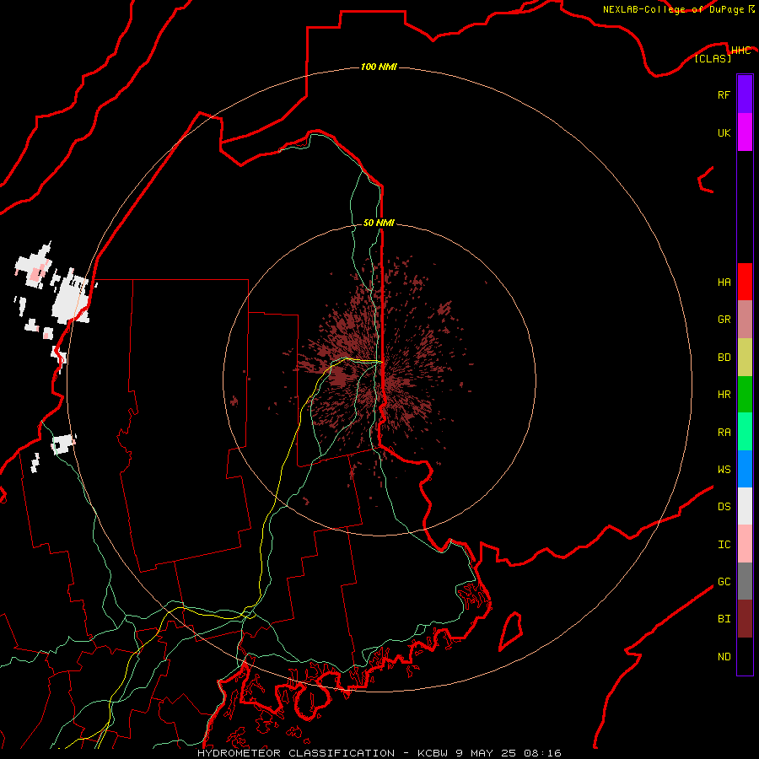Select the GR graupel color swatch

pos(745,320)
